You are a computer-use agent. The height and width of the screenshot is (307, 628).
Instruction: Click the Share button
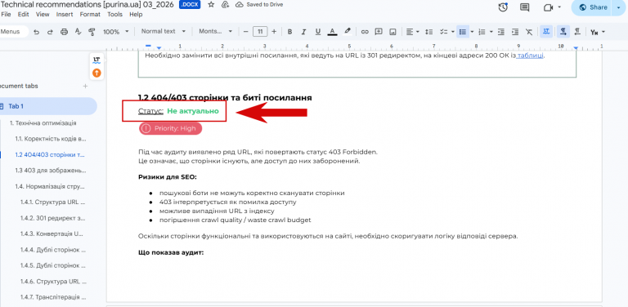click(593, 7)
